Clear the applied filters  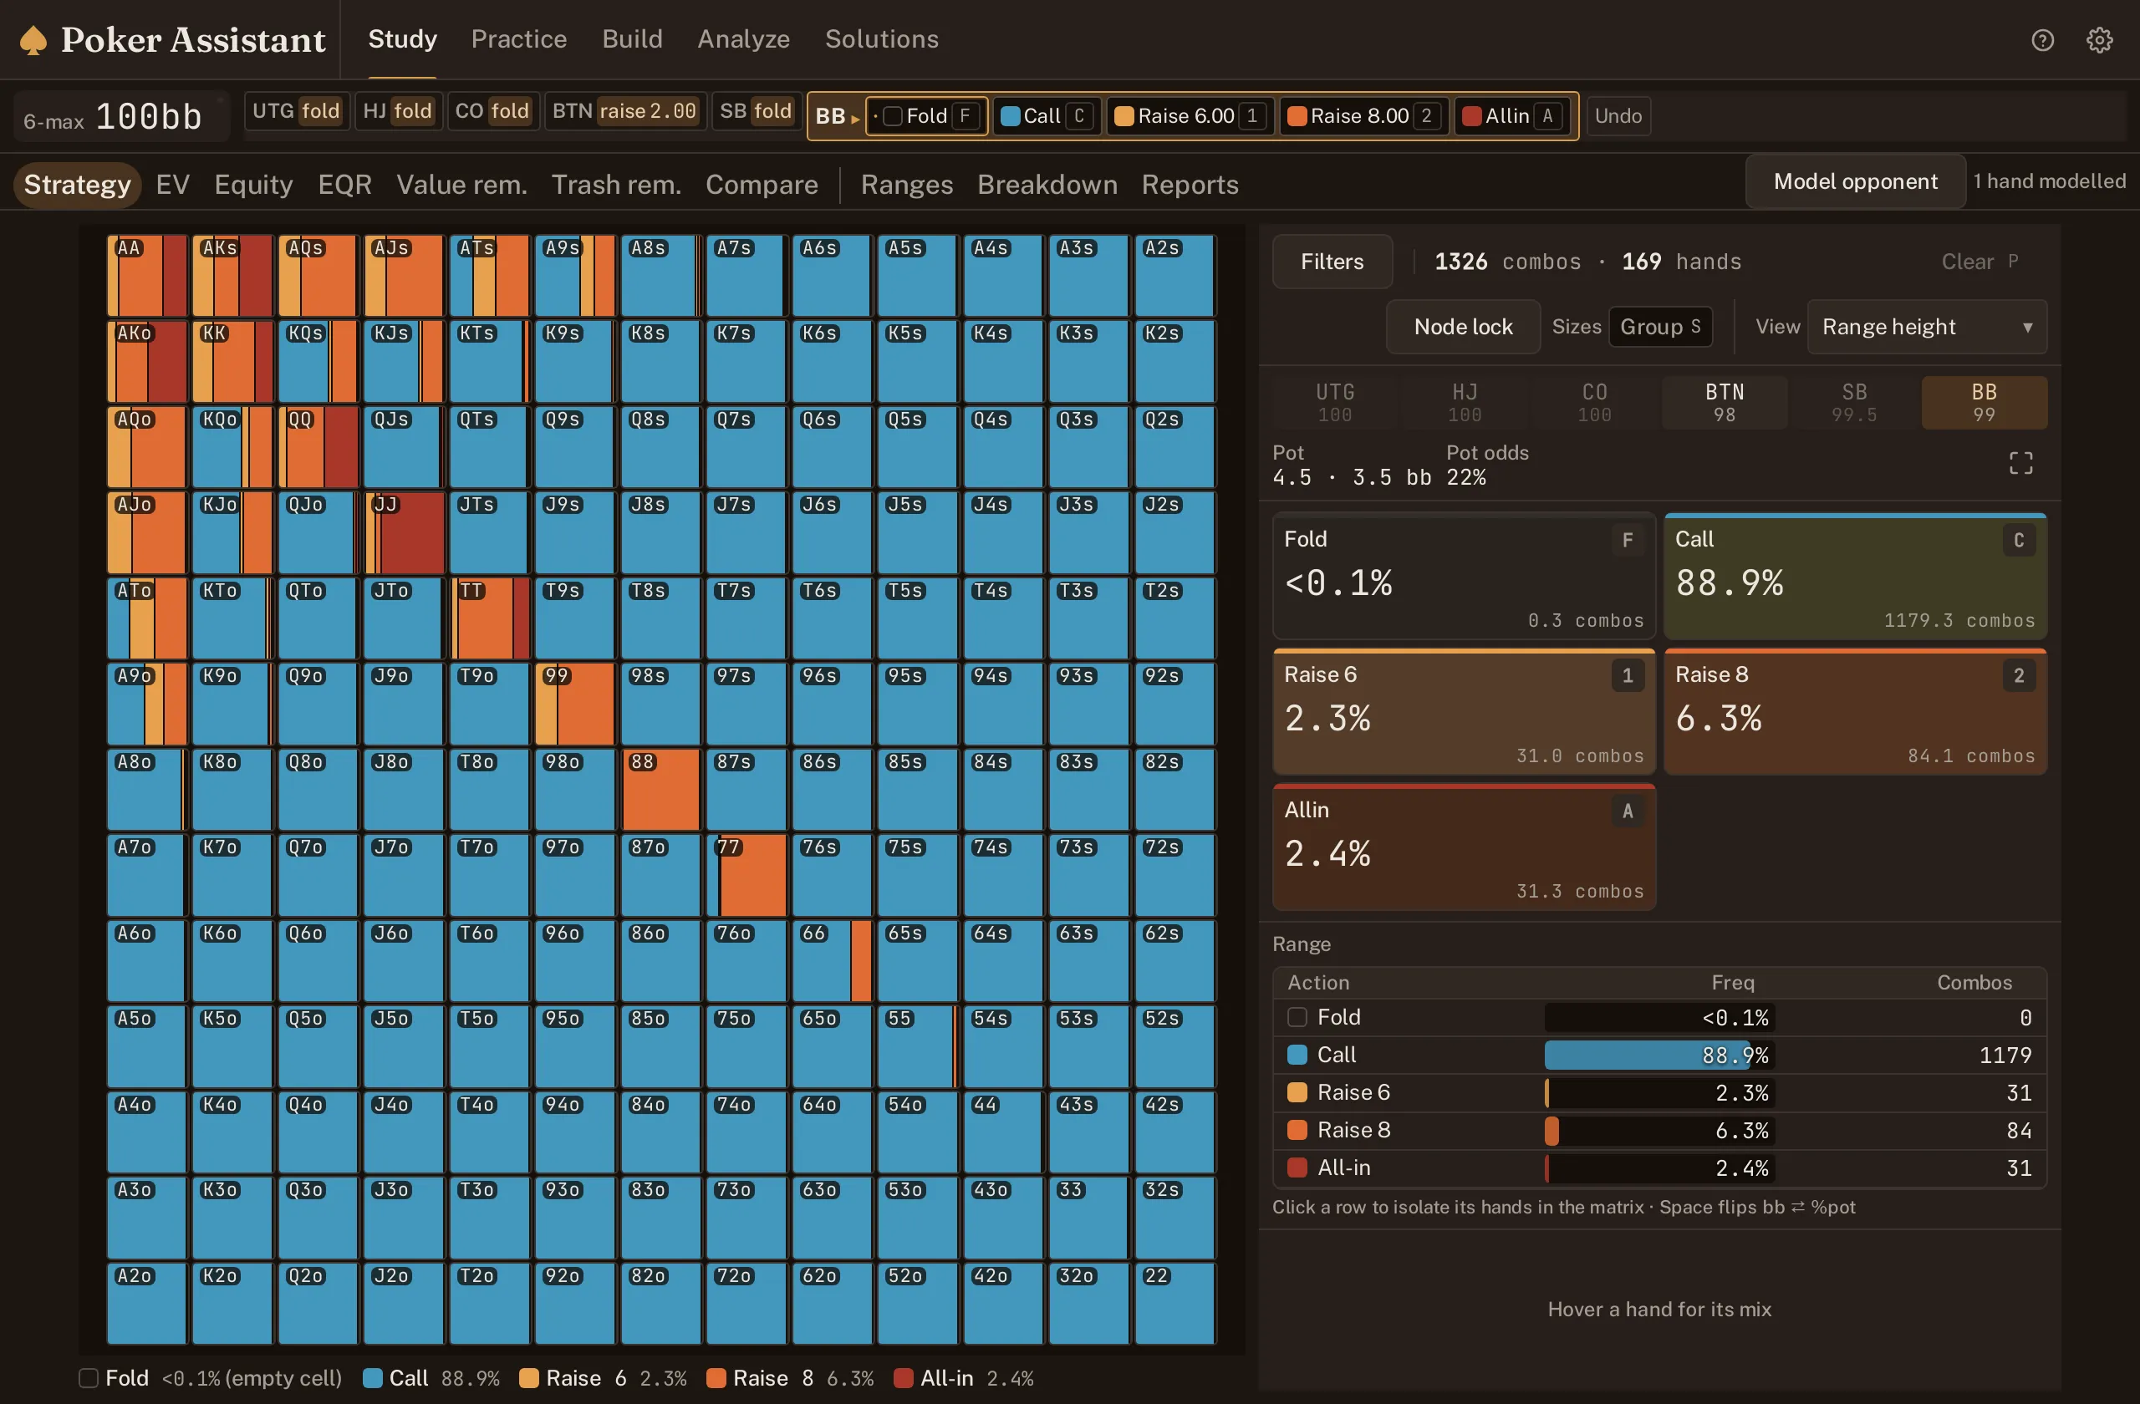coord(1979,262)
